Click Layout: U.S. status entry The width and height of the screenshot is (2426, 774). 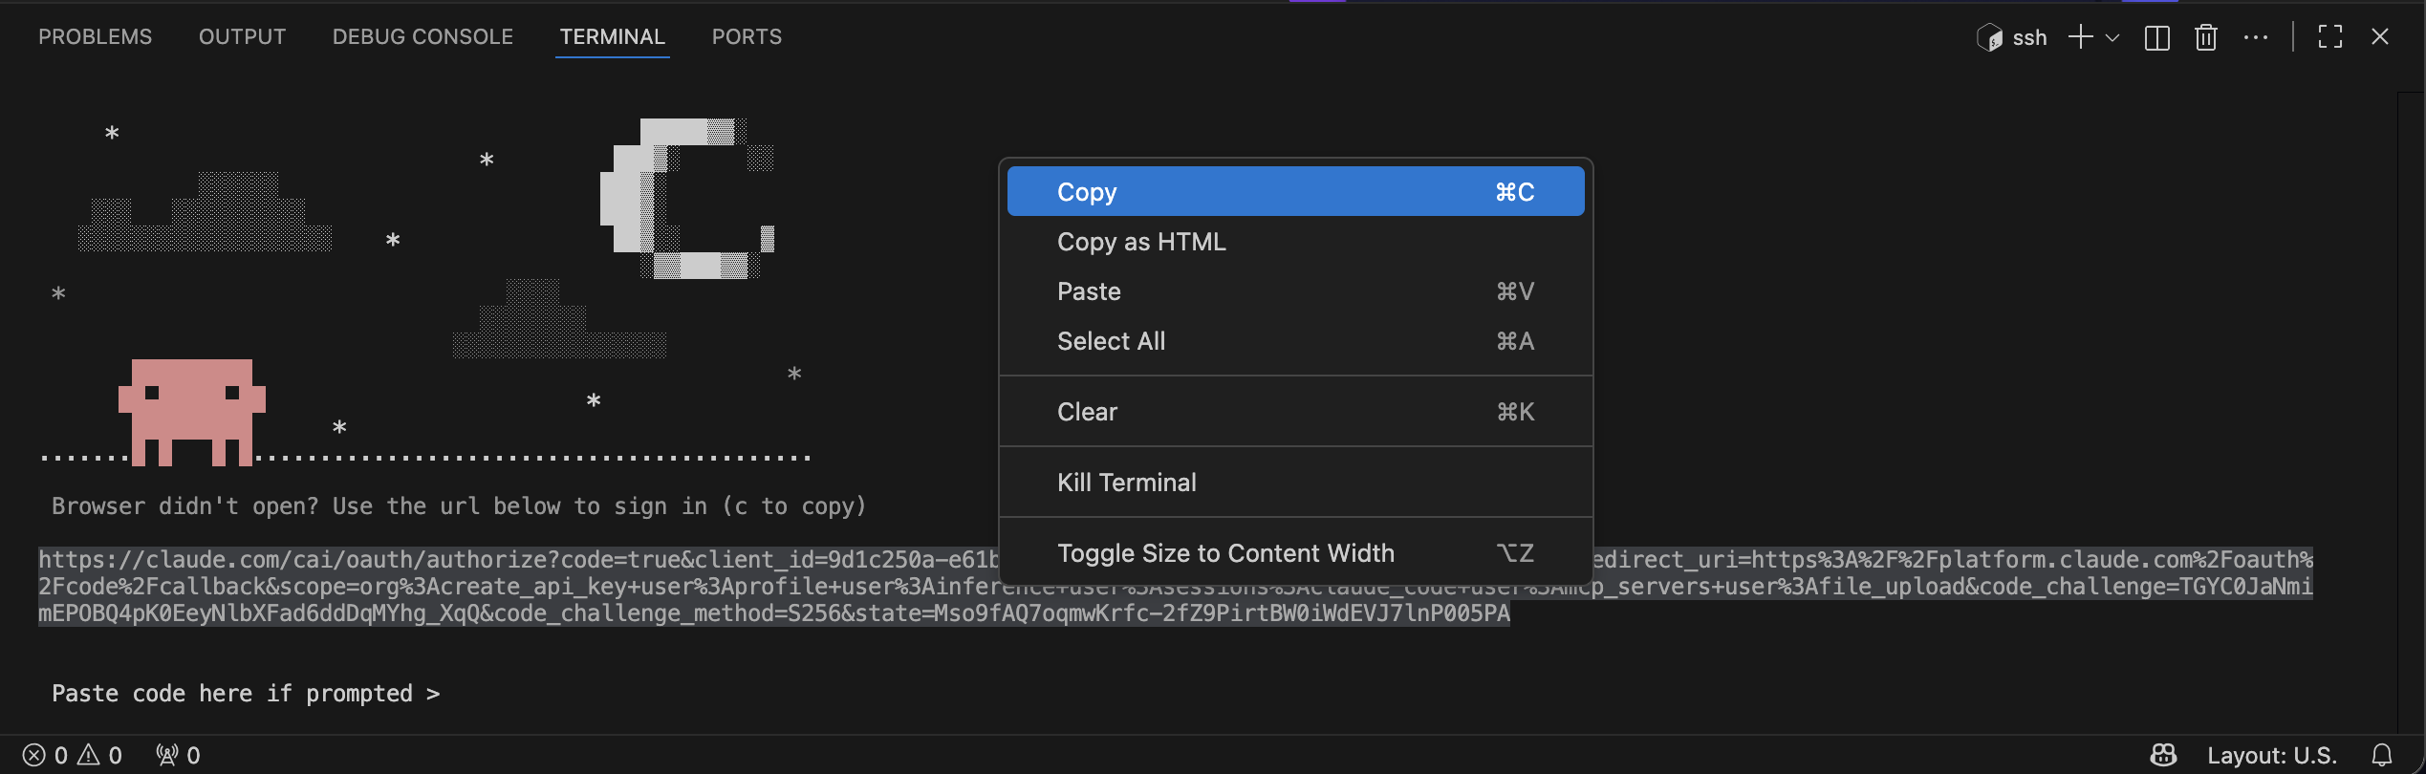click(x=2272, y=756)
